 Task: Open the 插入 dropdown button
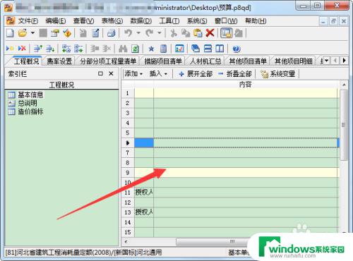[x=158, y=74]
